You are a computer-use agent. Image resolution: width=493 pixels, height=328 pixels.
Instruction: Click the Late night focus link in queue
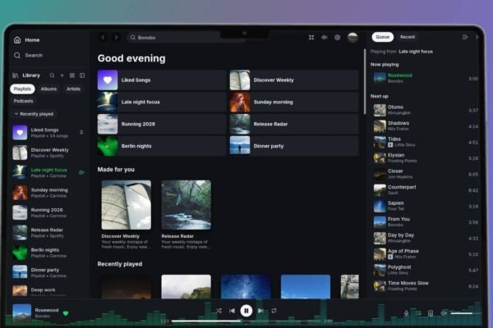point(416,52)
